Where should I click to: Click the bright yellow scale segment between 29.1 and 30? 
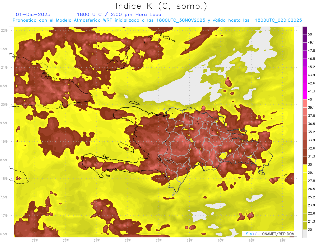click(305, 168)
